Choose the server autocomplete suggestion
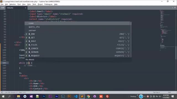177x99 pixels. point(77,31)
